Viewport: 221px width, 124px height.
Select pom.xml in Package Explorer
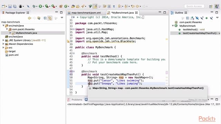pyautogui.click(x=13, y=55)
